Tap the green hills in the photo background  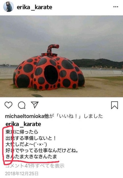97,63
